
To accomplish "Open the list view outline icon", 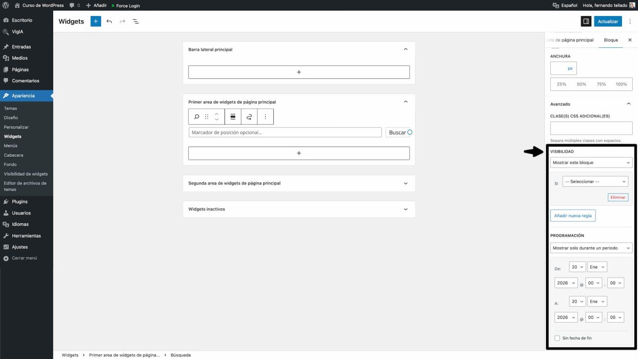I will [136, 22].
